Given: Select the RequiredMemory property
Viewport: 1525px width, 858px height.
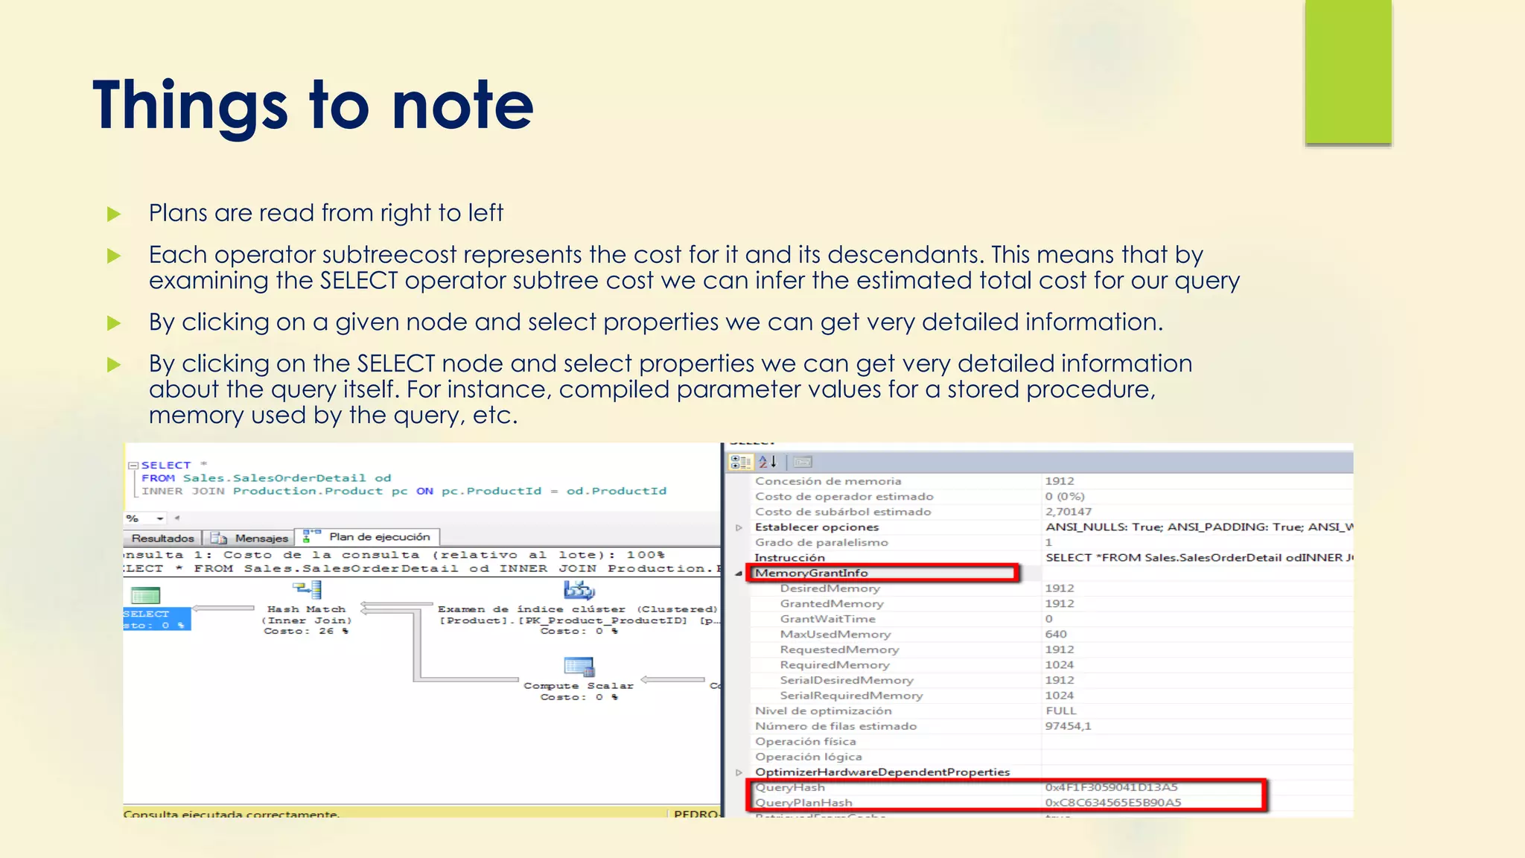Looking at the screenshot, I should tap(835, 665).
